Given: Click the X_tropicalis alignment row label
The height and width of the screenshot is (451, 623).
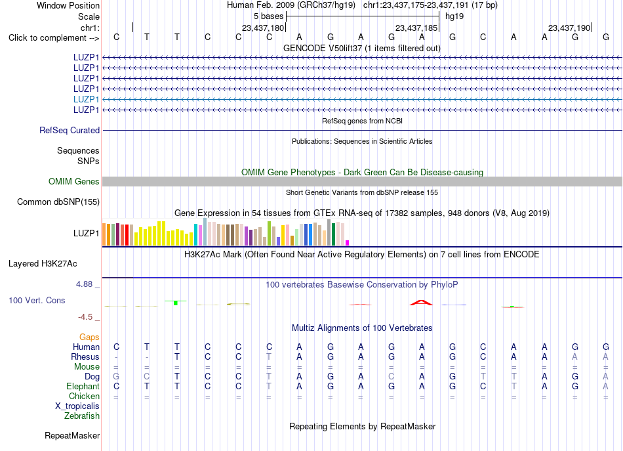Looking at the screenshot, I should [77, 406].
